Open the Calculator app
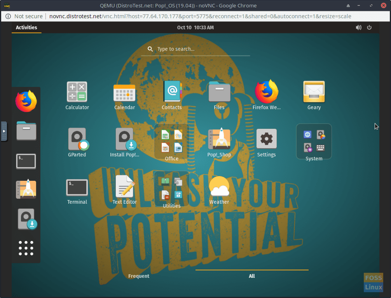Viewport: 391px width, 298px height. click(x=77, y=95)
